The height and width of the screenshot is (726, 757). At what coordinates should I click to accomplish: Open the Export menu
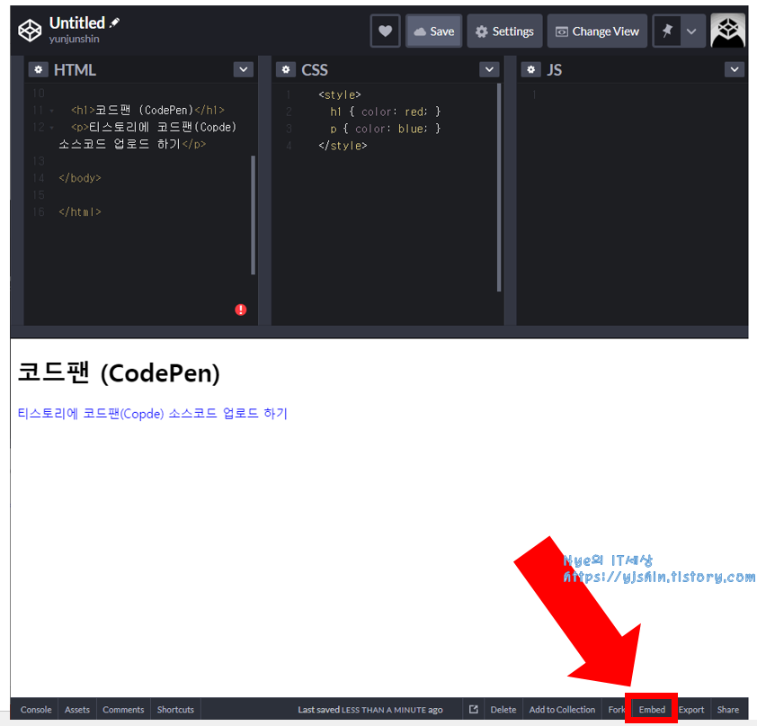click(x=690, y=709)
